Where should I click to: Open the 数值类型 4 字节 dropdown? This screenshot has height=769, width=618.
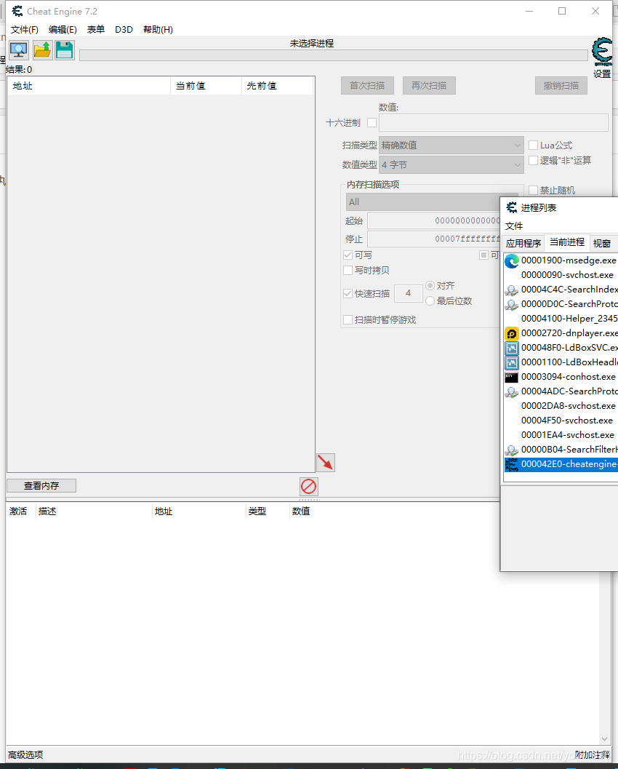(x=452, y=164)
